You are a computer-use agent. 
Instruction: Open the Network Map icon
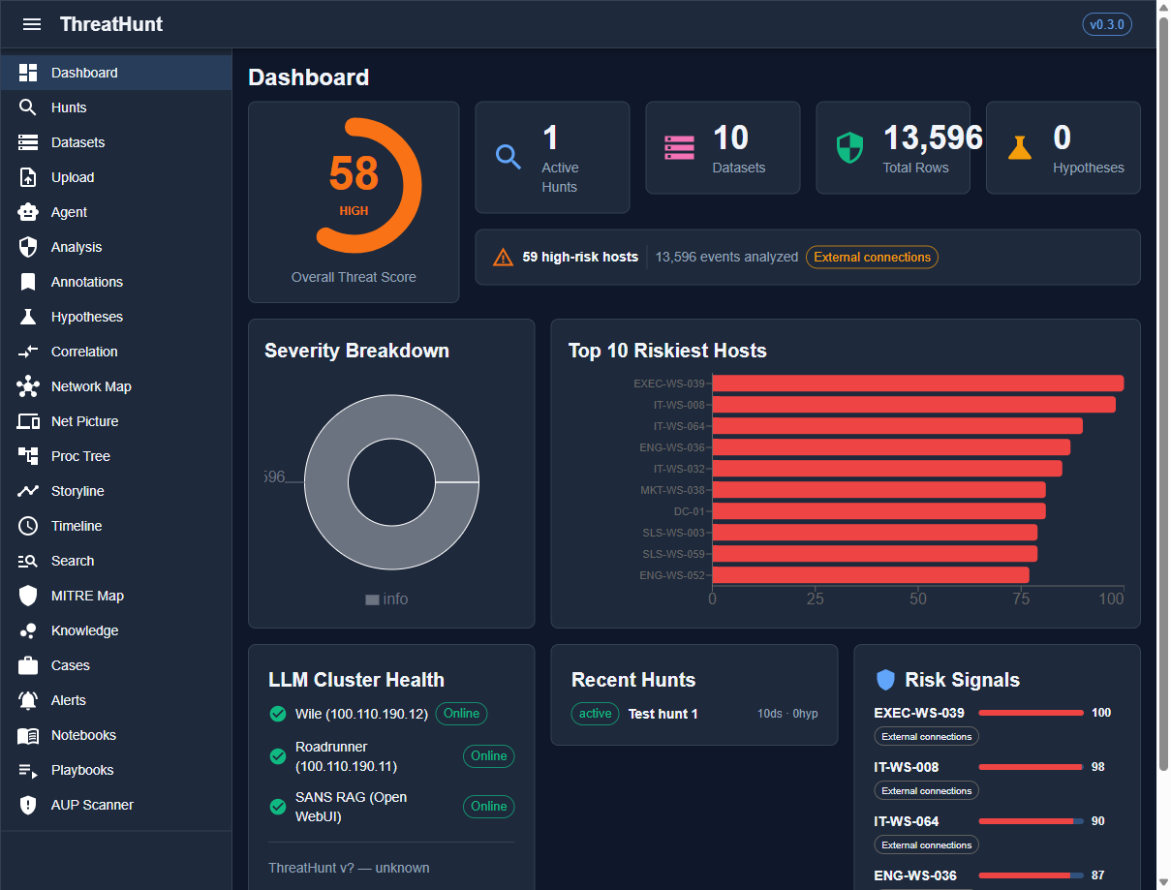28,386
